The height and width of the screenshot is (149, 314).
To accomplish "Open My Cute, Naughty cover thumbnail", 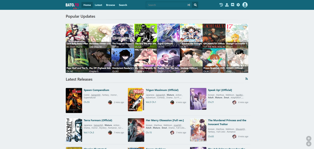I will tap(146, 60).
